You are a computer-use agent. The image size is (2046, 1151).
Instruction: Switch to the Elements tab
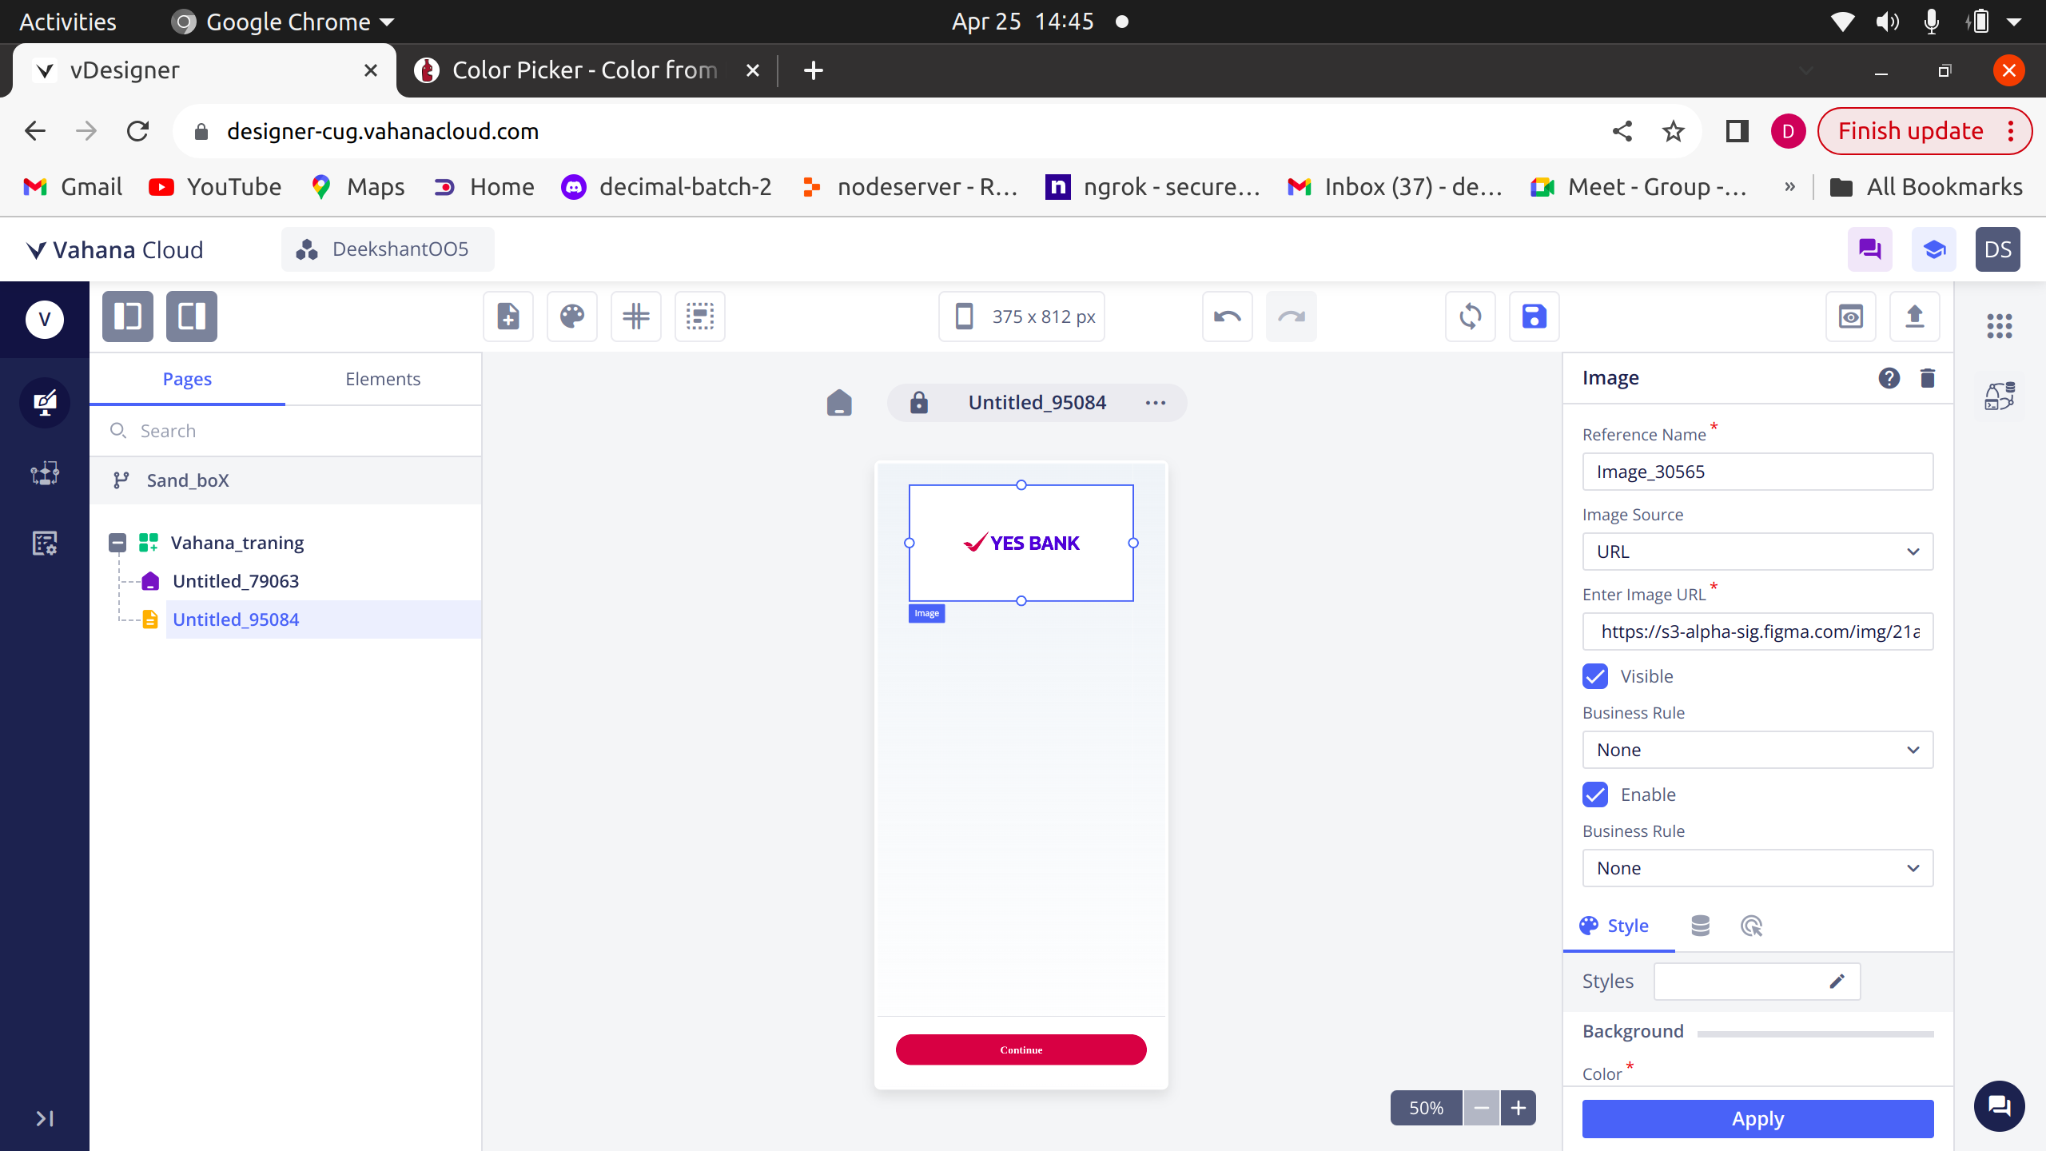pos(383,379)
